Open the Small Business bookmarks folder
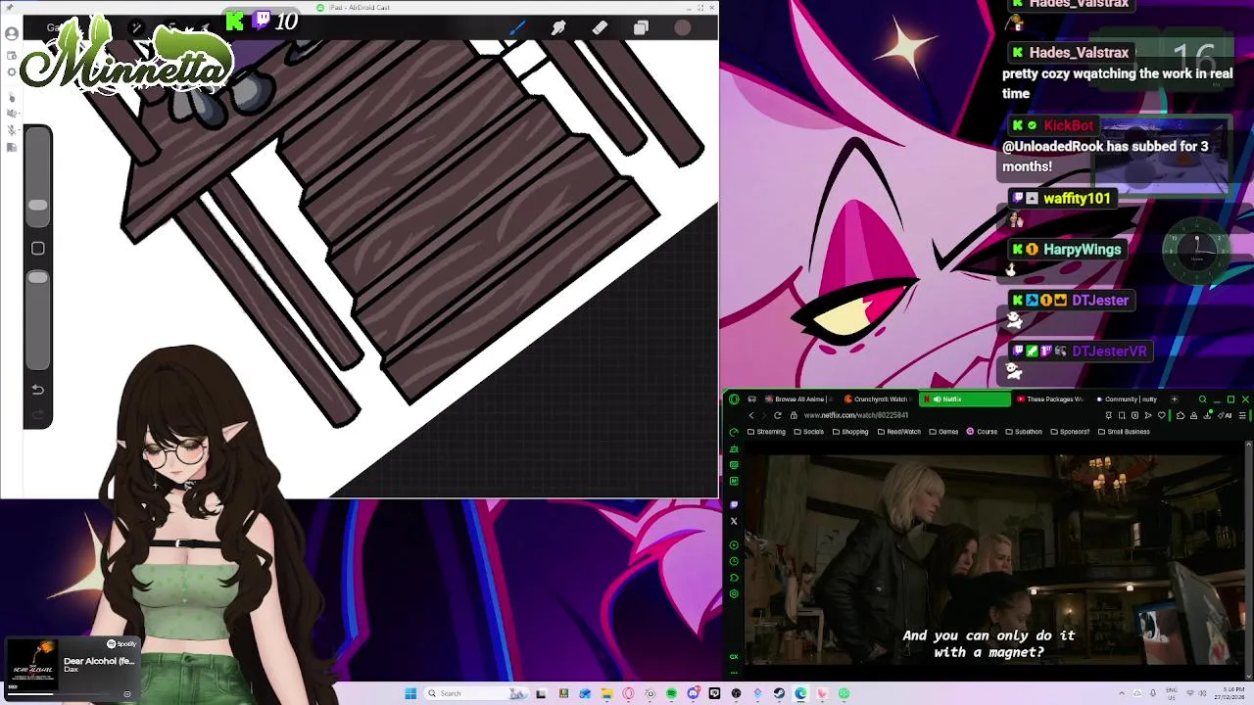 click(1124, 432)
